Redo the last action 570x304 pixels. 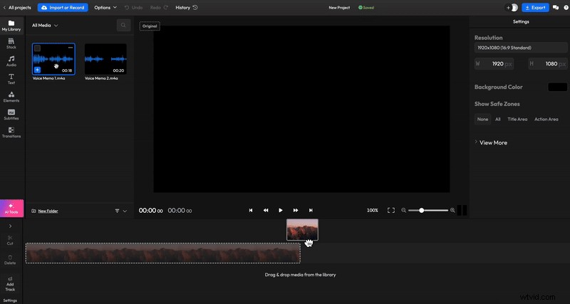pyautogui.click(x=158, y=8)
